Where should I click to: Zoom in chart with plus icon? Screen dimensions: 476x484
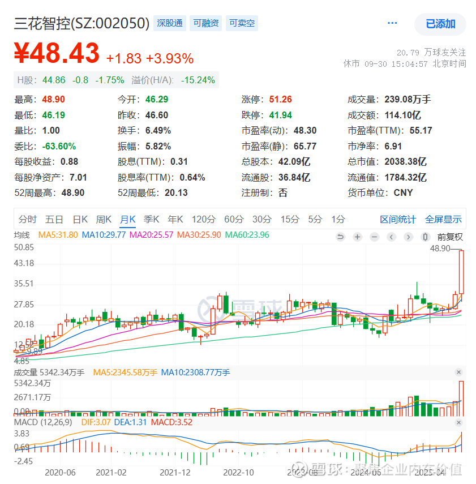[357, 237]
